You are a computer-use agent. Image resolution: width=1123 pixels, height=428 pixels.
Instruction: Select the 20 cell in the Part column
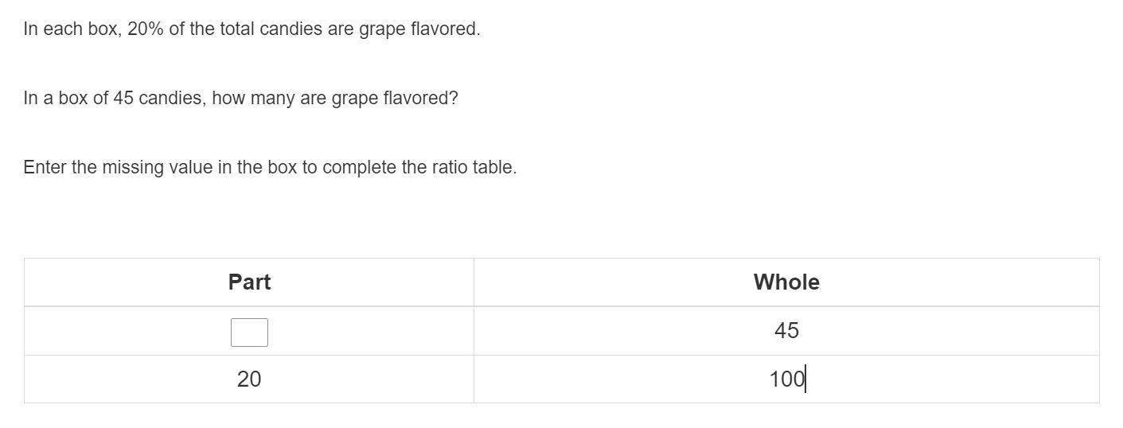pyautogui.click(x=249, y=379)
